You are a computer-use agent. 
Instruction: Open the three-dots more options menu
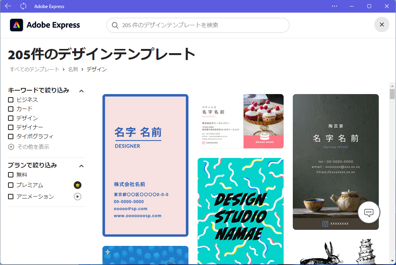pos(334,6)
